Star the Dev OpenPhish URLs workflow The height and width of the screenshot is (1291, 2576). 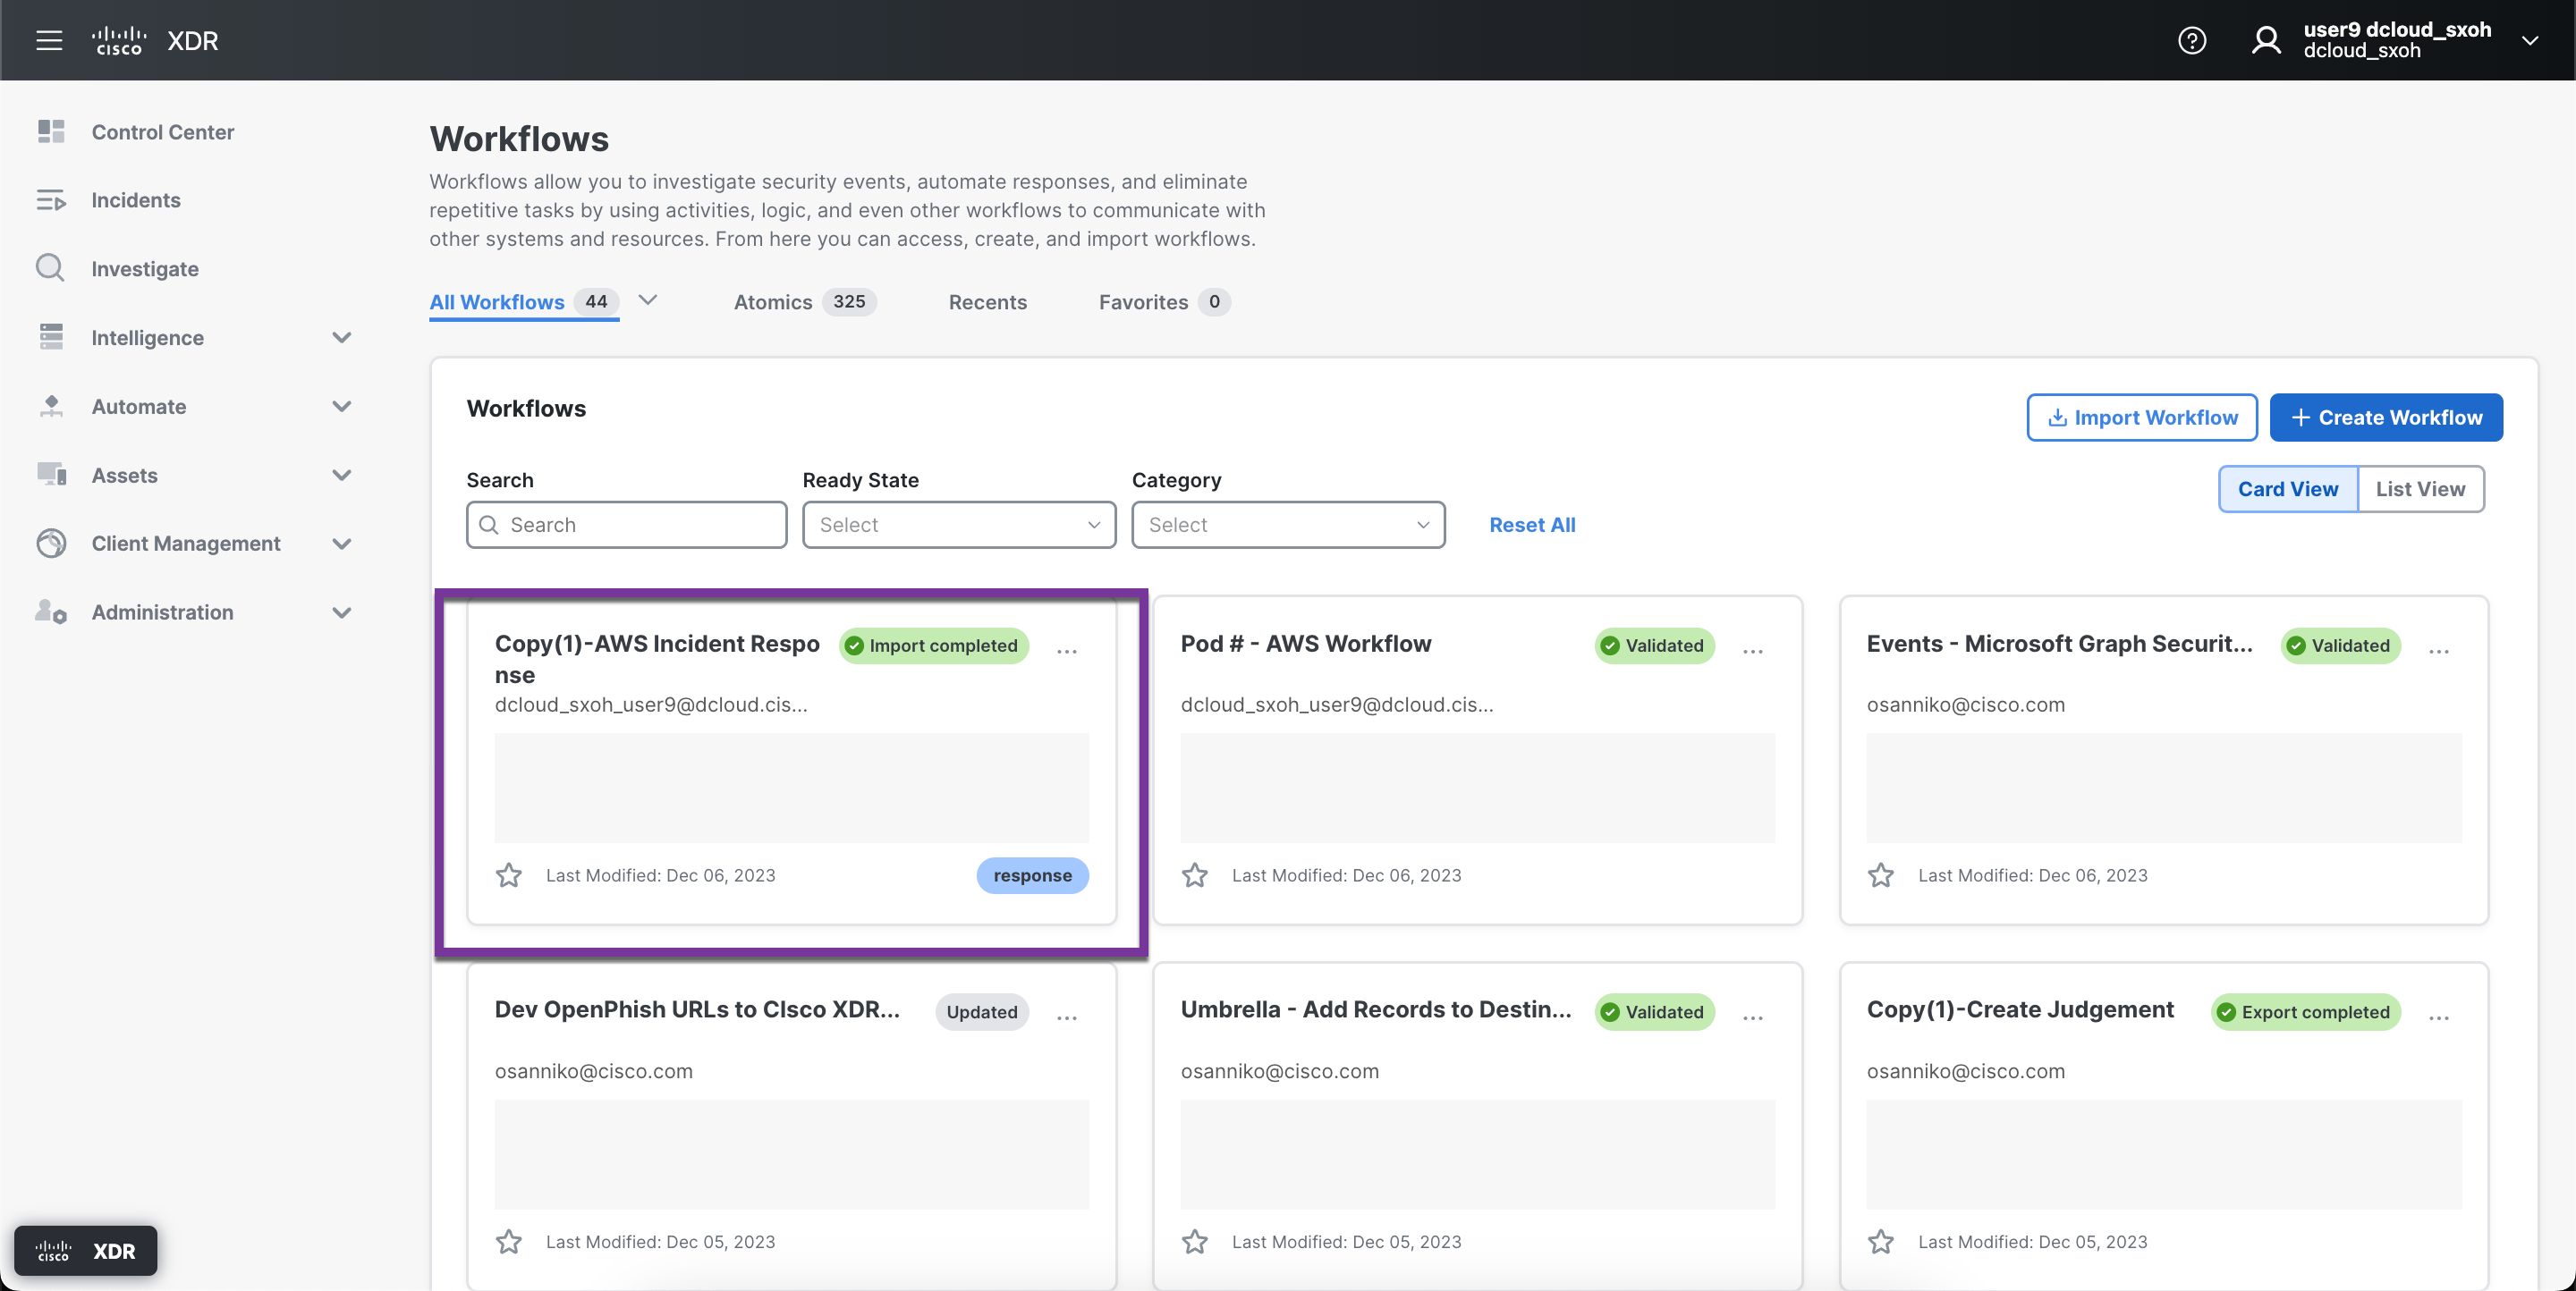point(508,1241)
